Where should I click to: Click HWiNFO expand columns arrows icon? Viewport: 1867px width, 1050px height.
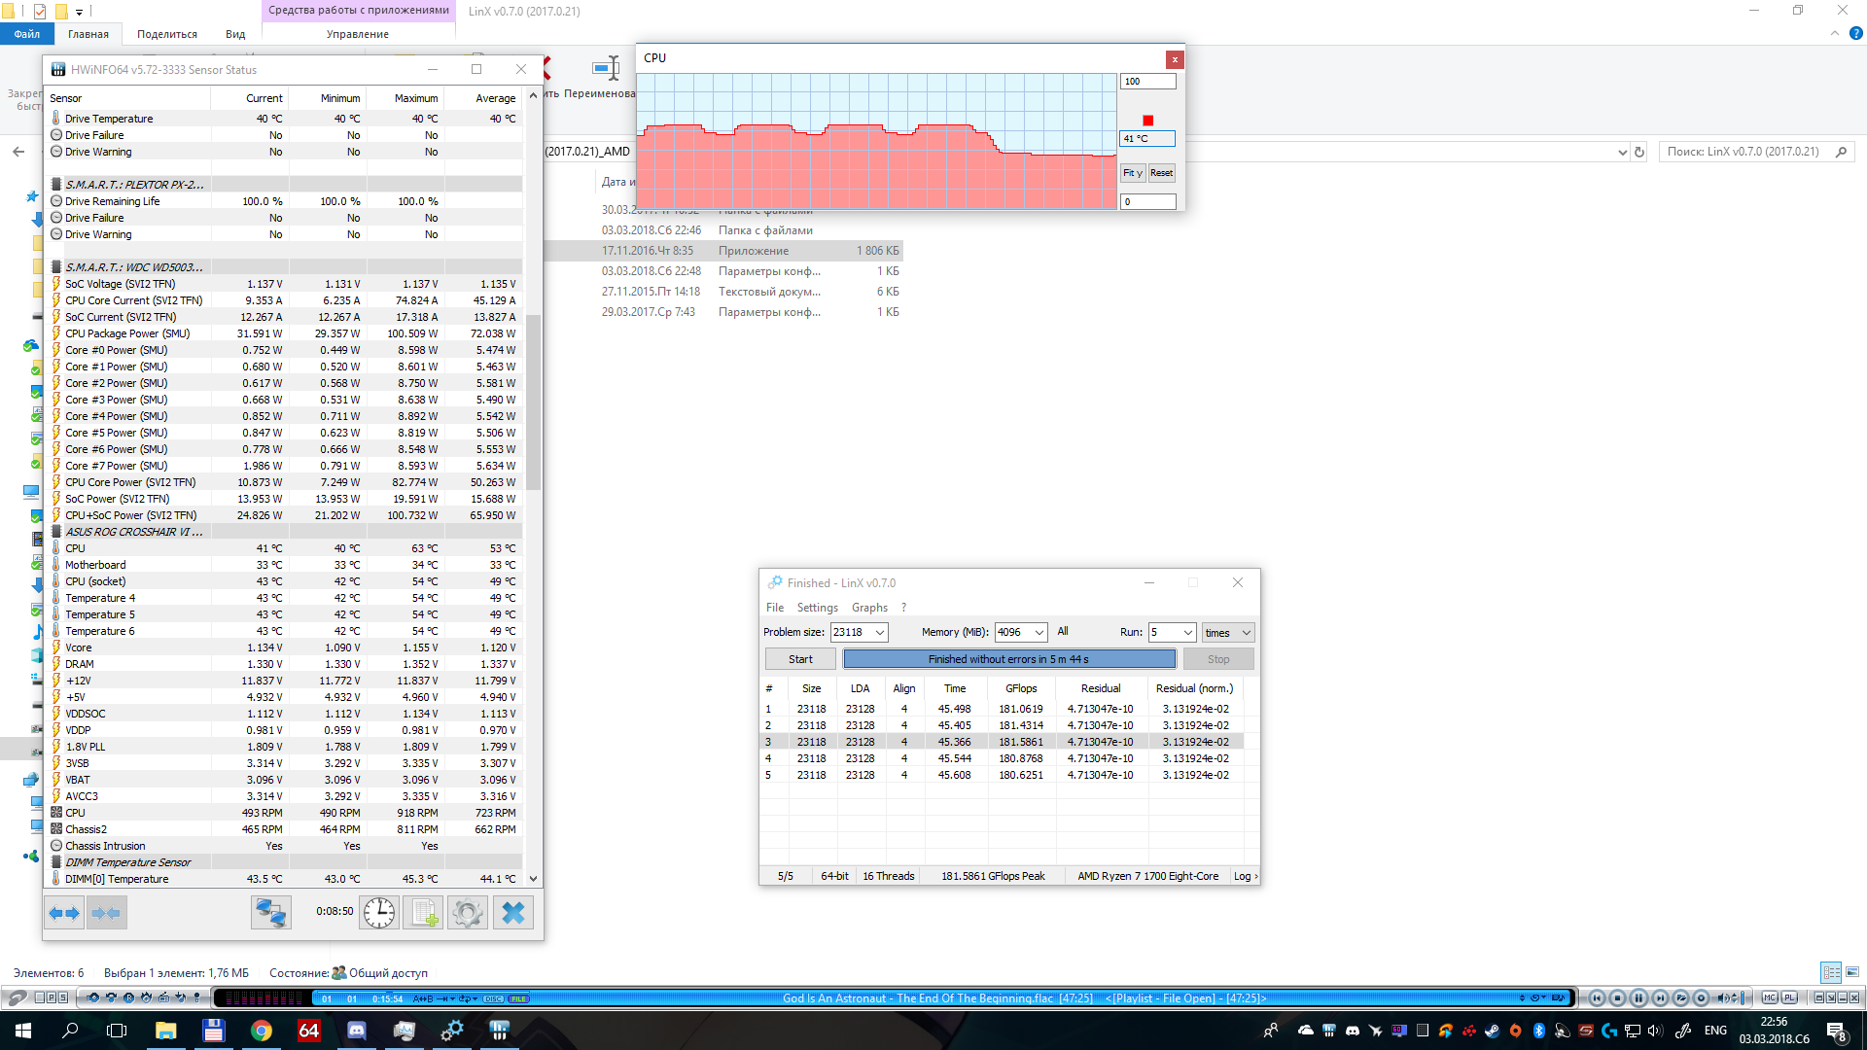coord(64,913)
